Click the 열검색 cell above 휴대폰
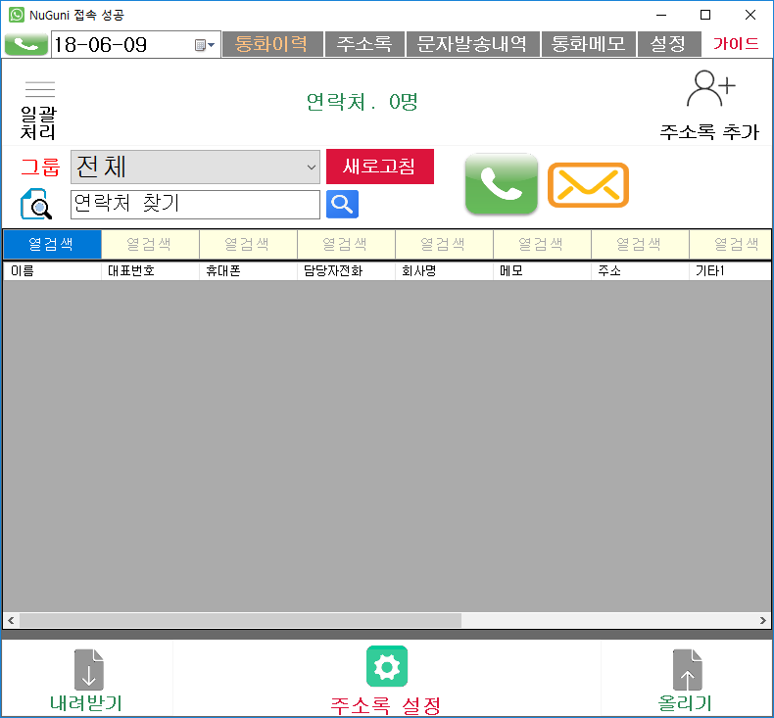The image size is (774, 718). 248,244
